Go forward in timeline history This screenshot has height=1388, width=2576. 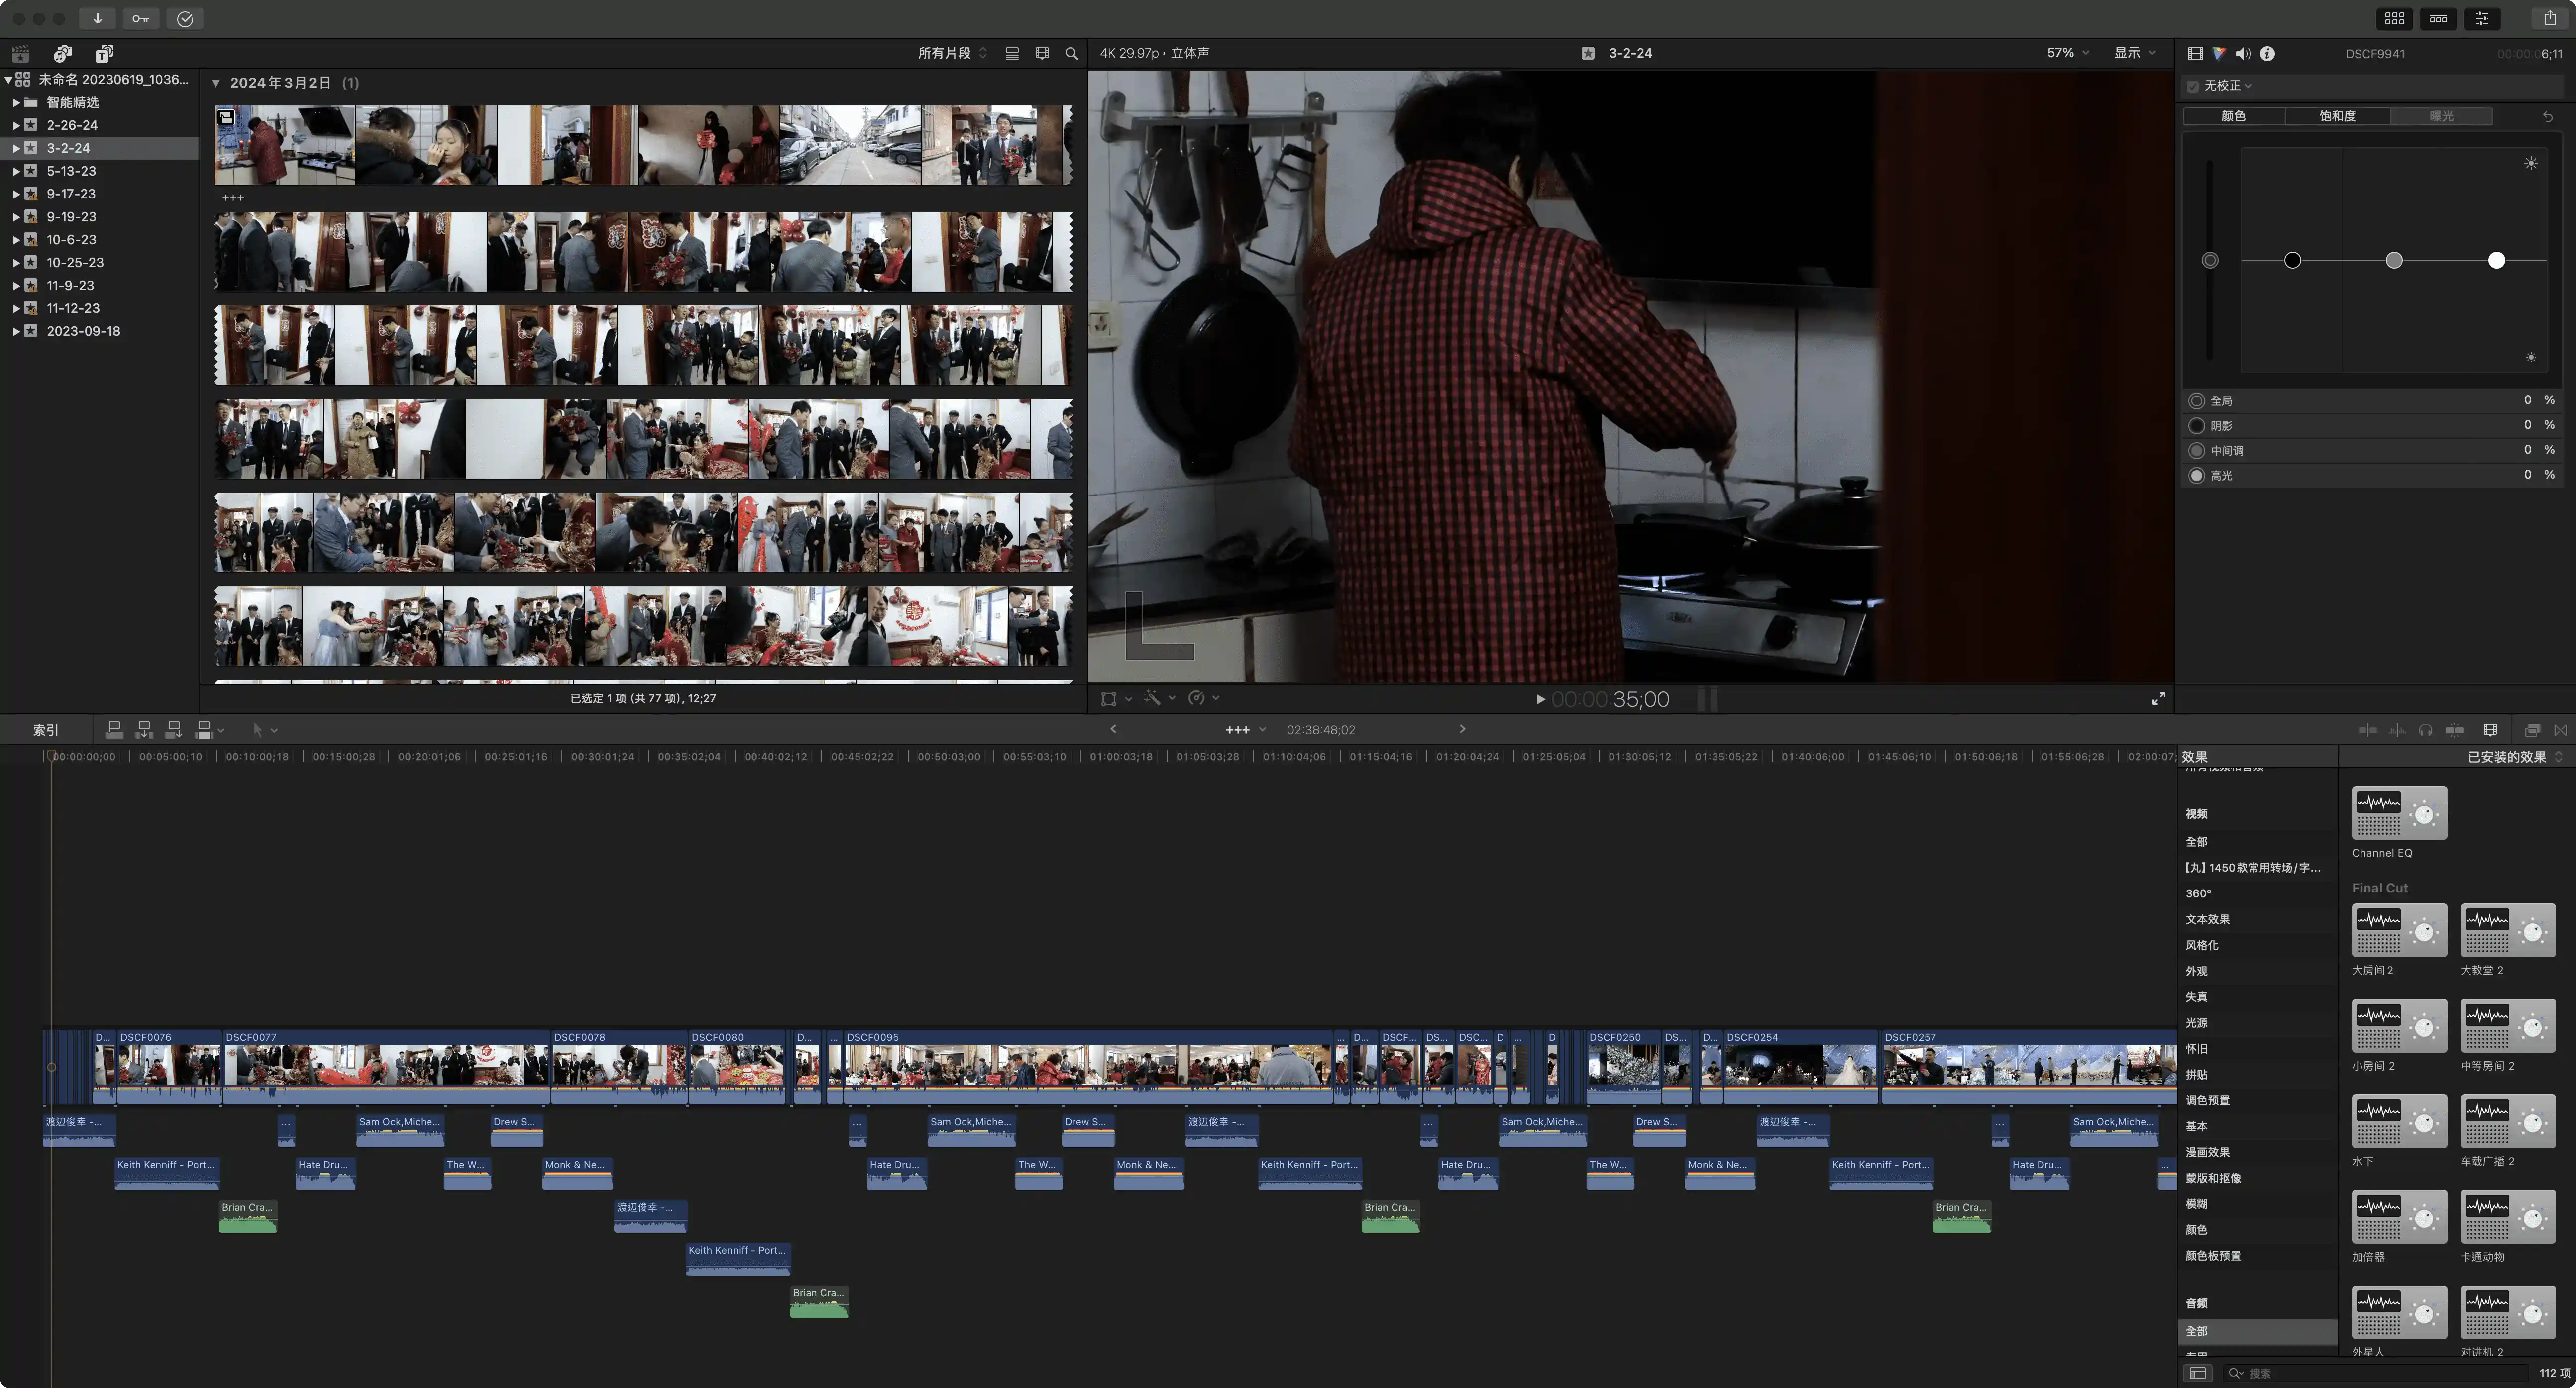(x=1462, y=729)
